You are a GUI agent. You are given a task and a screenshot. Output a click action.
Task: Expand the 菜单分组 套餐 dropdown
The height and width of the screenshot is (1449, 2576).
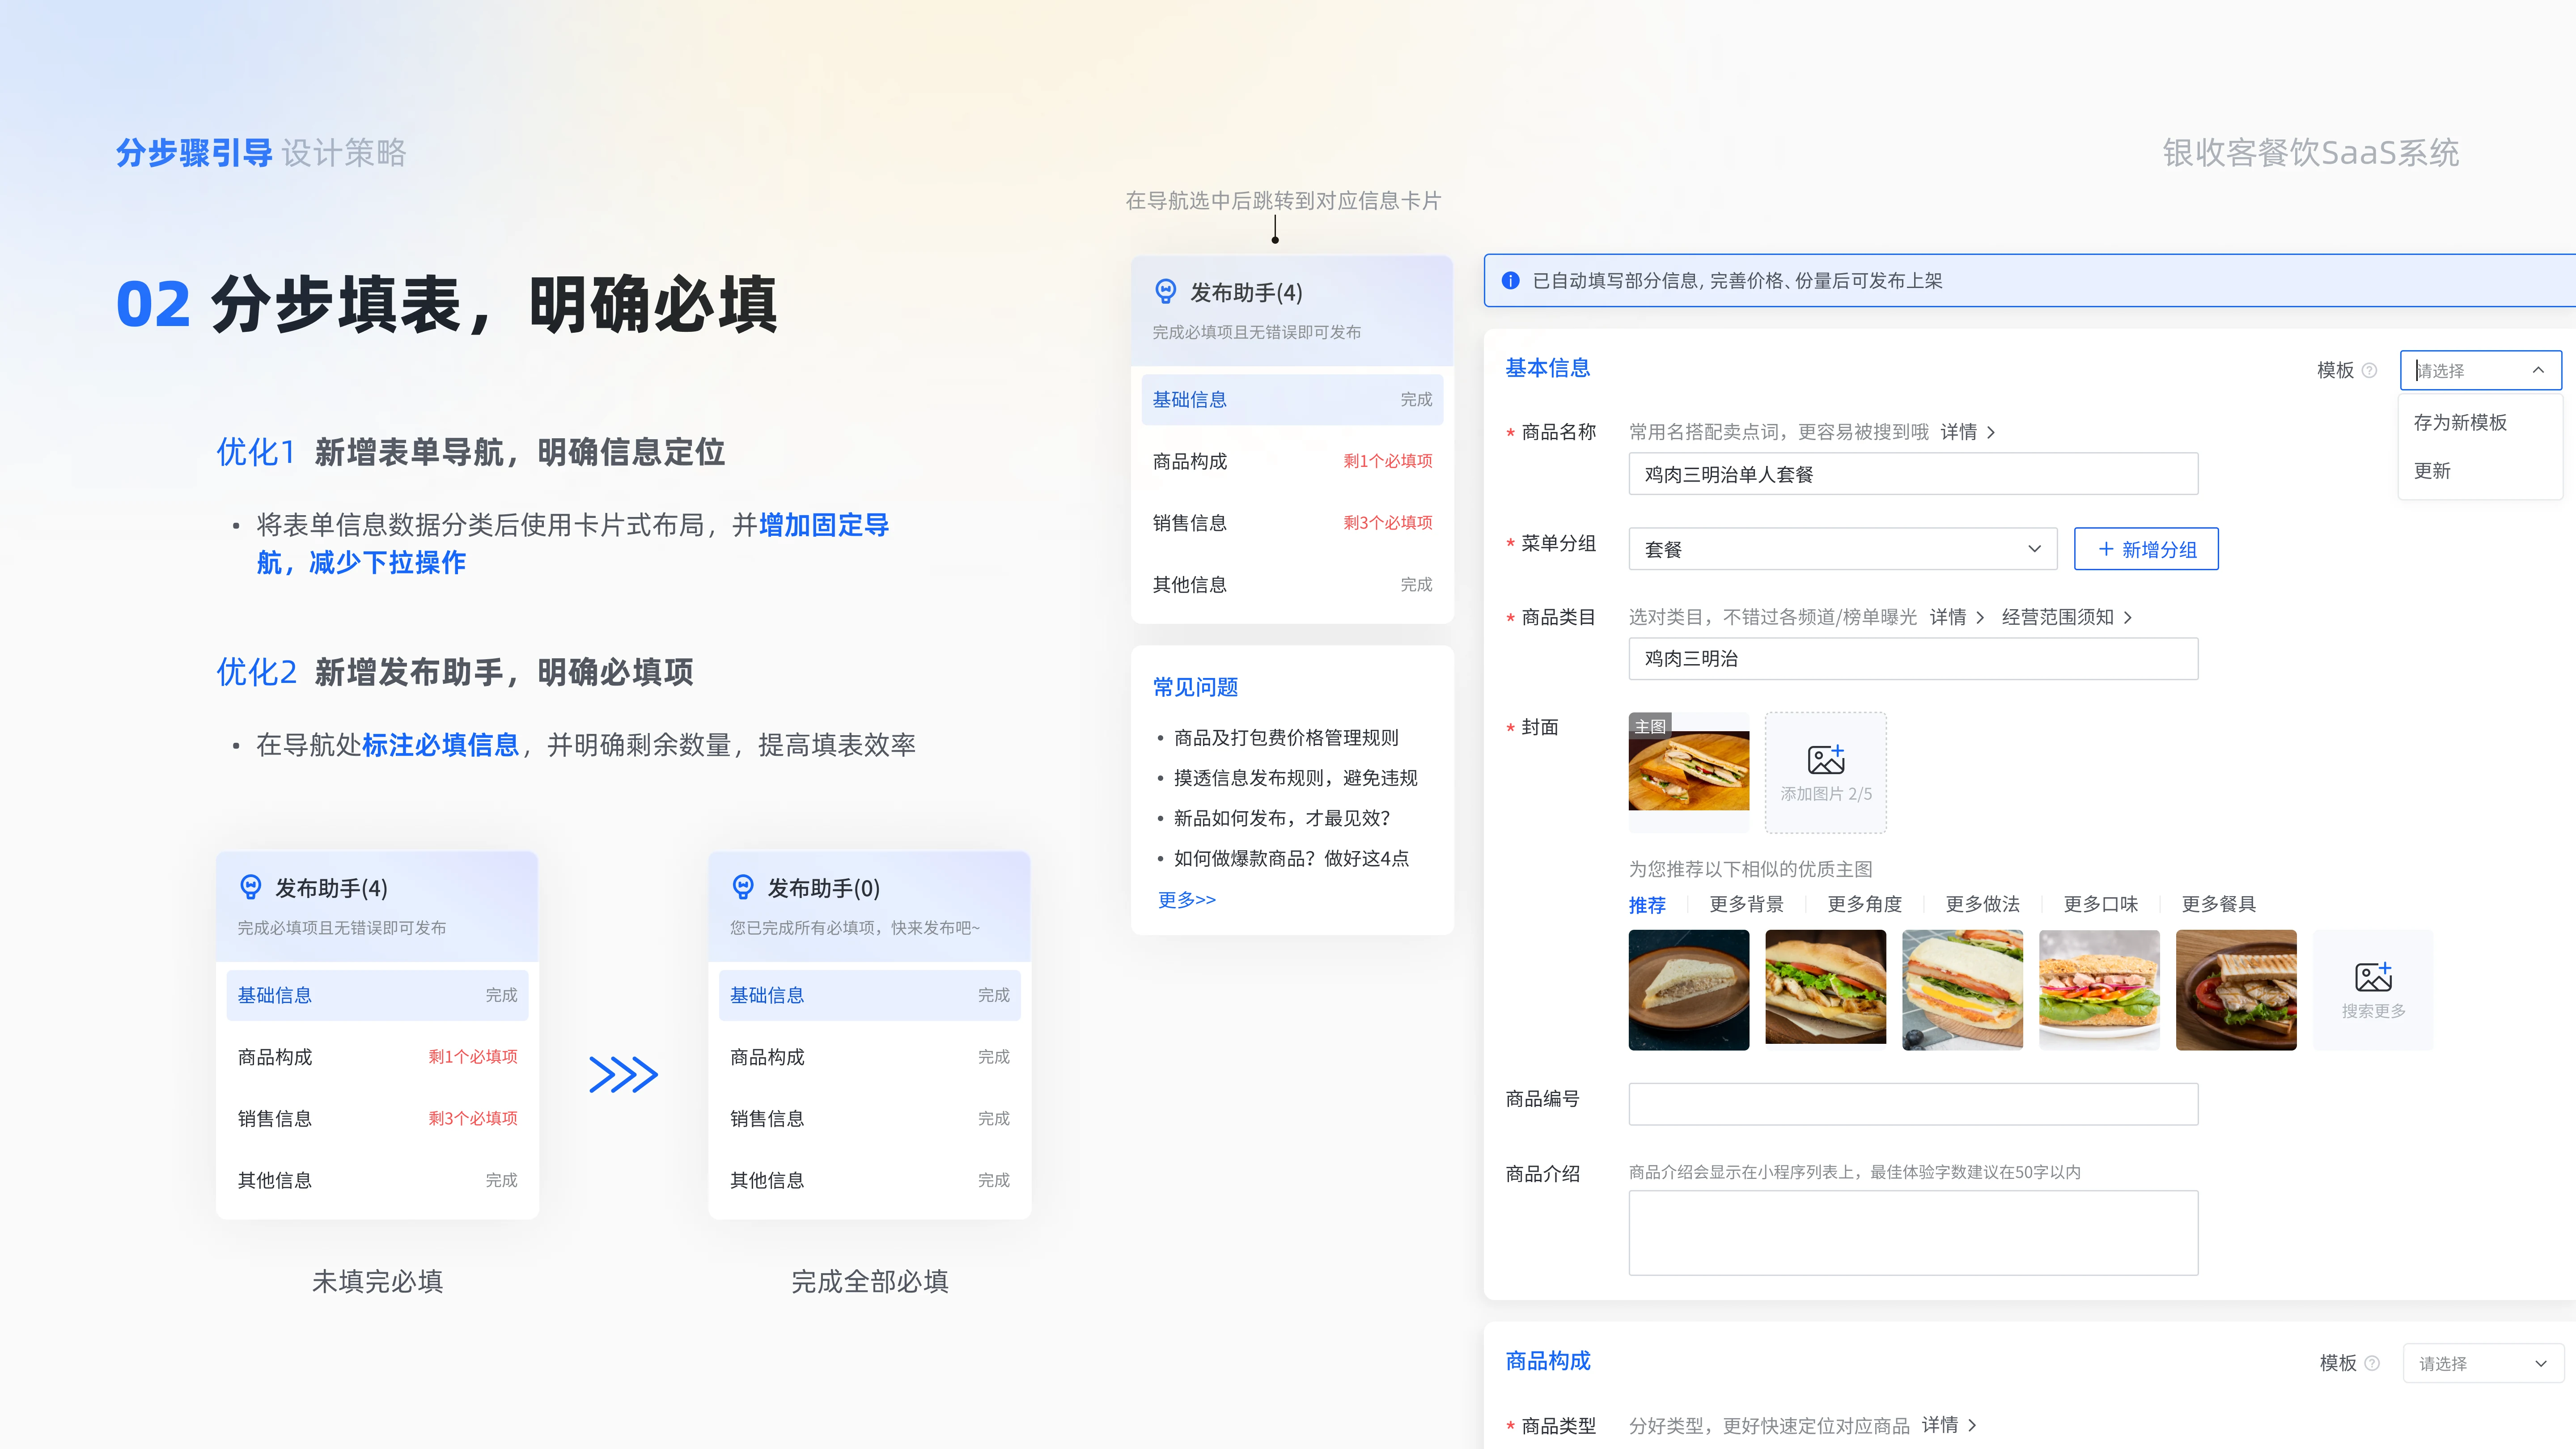point(1842,549)
